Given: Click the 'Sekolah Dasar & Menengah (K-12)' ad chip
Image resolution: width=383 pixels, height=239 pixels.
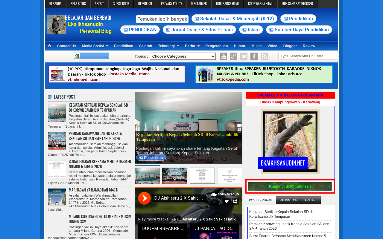Looking at the screenshot, I should click(234, 19).
